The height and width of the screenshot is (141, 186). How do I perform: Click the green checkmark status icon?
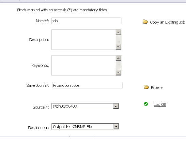(x=146, y=104)
